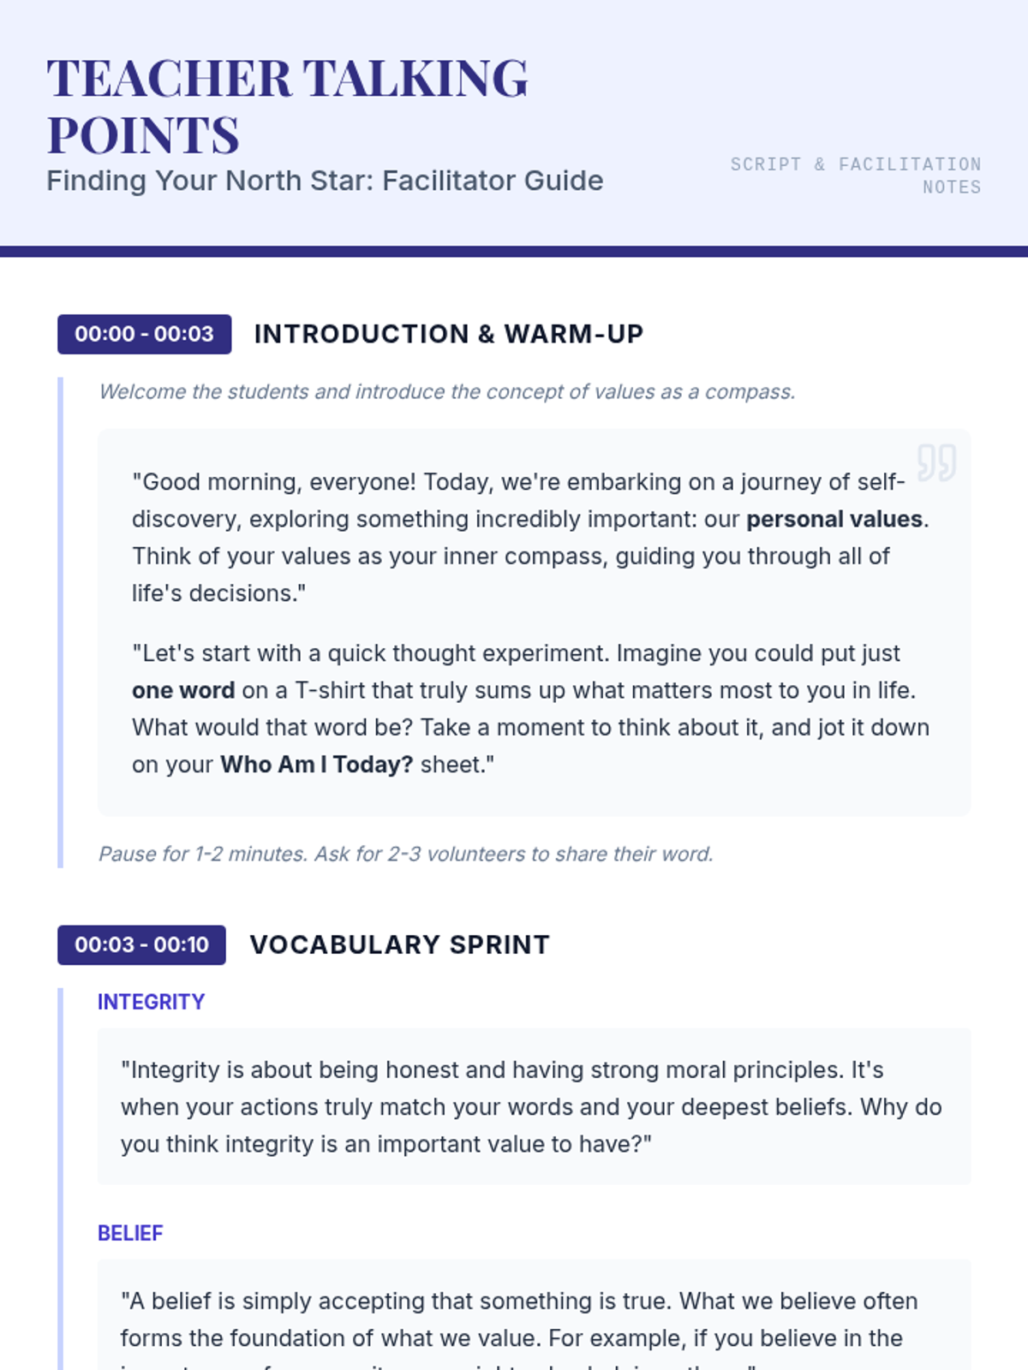The width and height of the screenshot is (1028, 1370).
Task: Click the Belief definition quote box
Action: pos(533,1319)
